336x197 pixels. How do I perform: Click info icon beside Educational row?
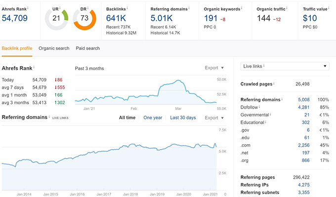point(266,121)
